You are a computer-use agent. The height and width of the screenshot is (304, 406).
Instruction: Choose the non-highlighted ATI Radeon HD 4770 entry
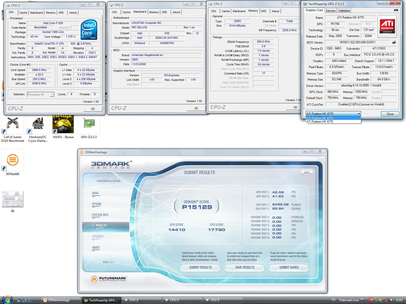(333, 122)
